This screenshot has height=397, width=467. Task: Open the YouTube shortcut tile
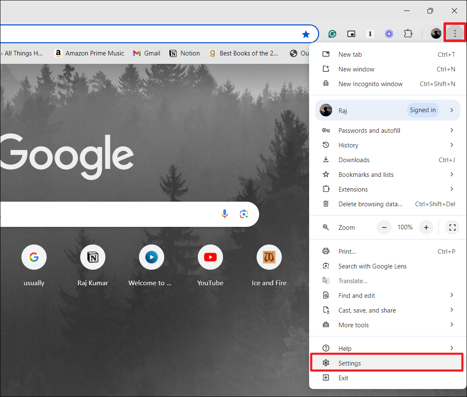coord(210,257)
